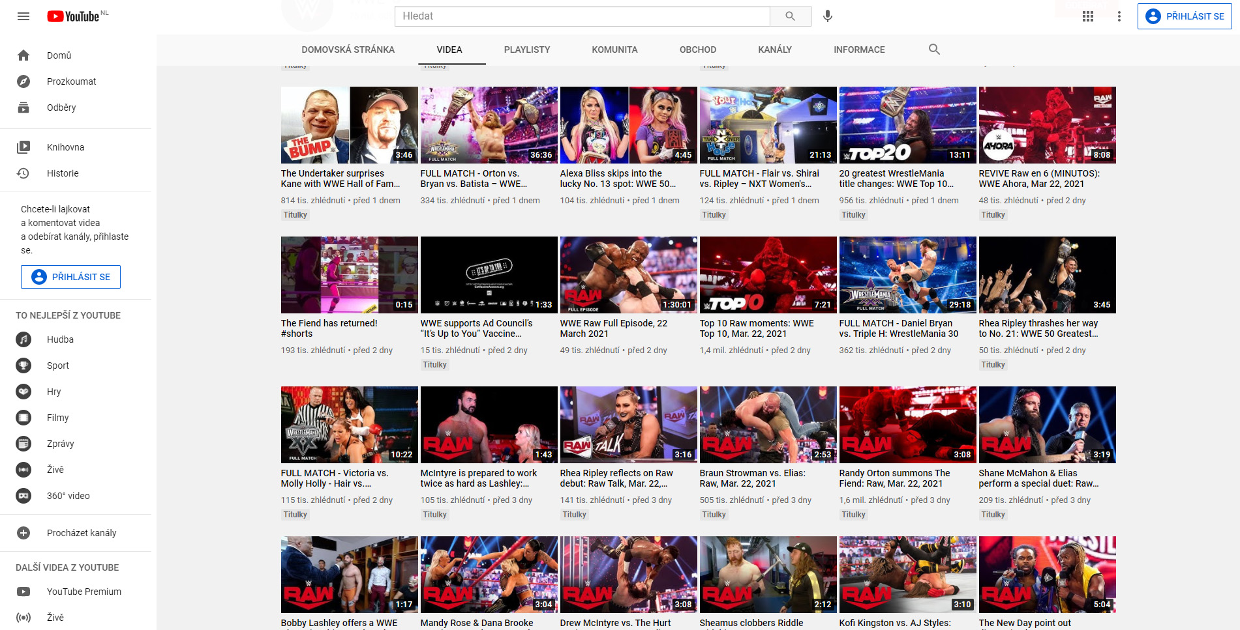Image resolution: width=1240 pixels, height=630 pixels.
Task: Type in the Hledat search field
Action: pos(581,16)
